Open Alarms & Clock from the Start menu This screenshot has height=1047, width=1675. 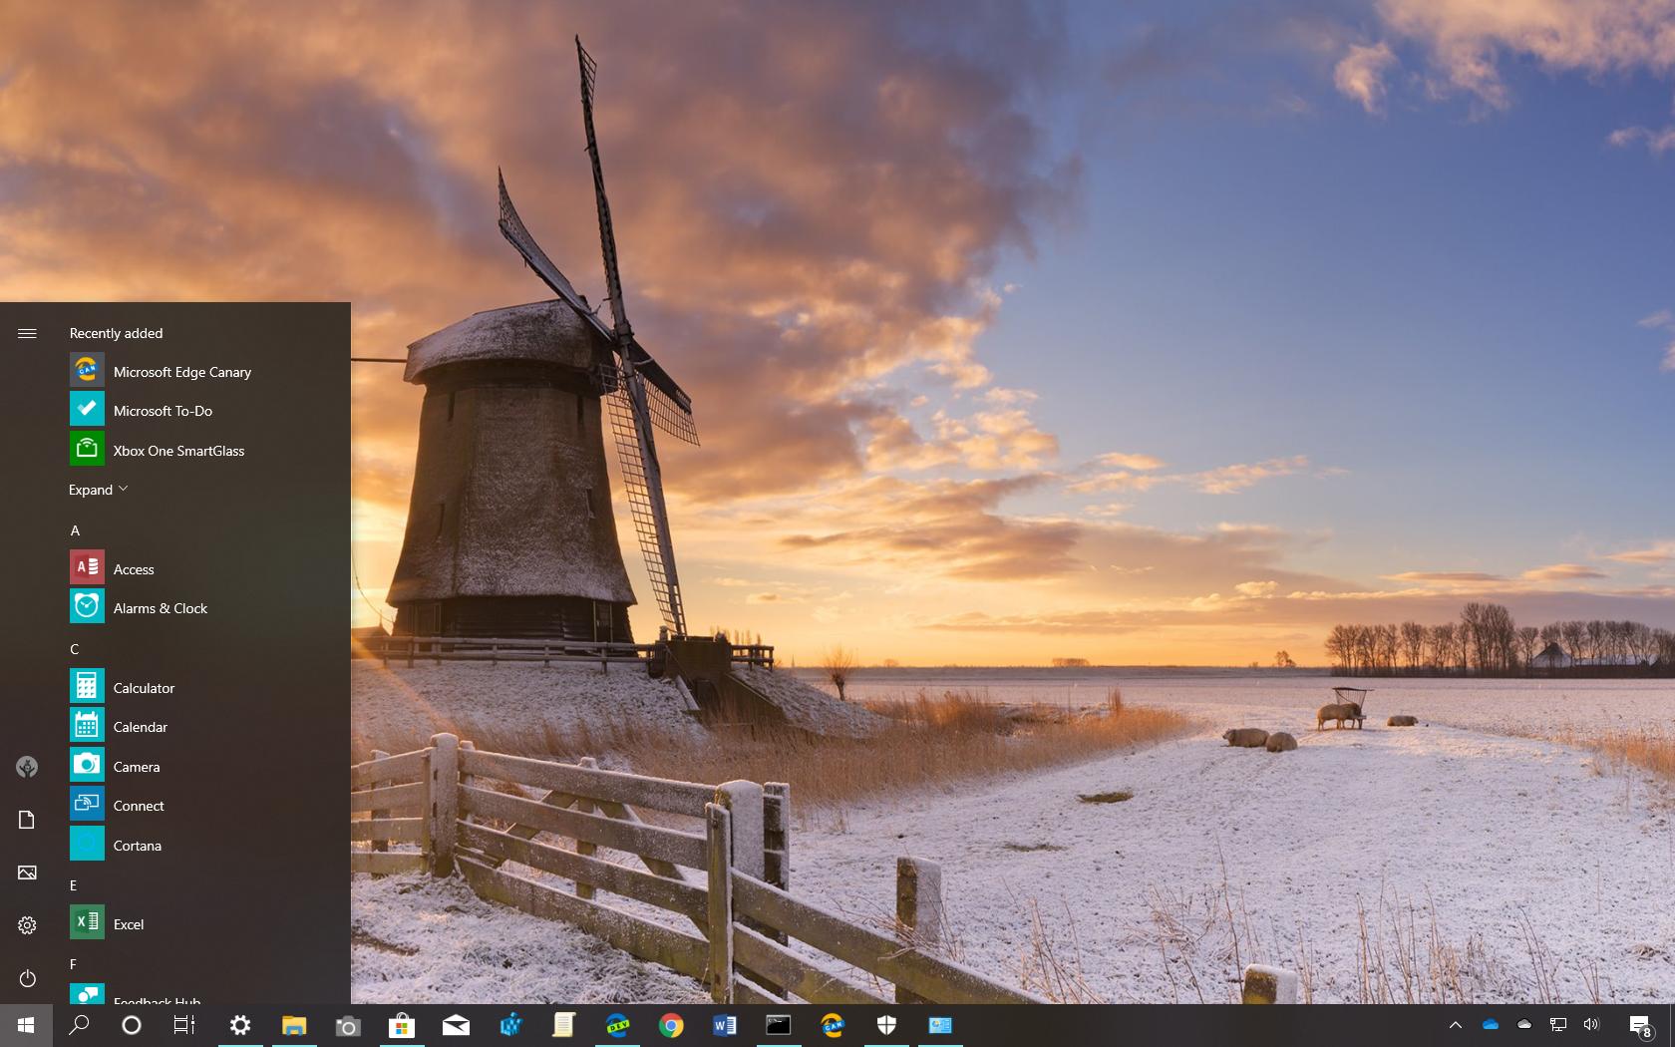[x=161, y=607]
